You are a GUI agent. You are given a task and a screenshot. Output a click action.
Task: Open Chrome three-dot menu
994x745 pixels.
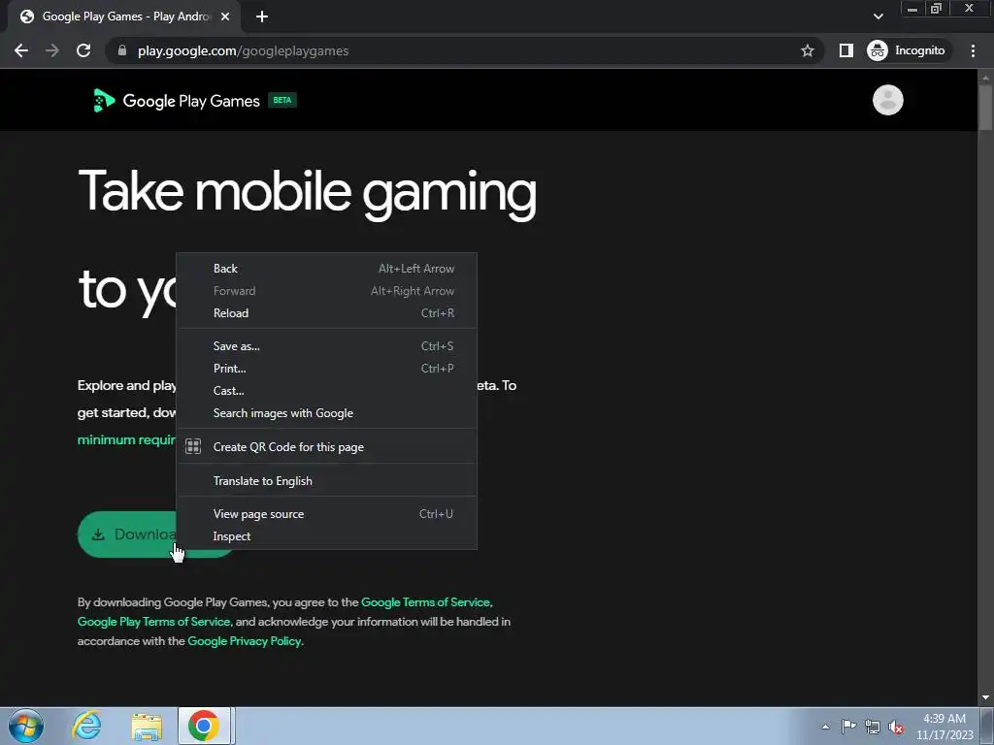[973, 50]
